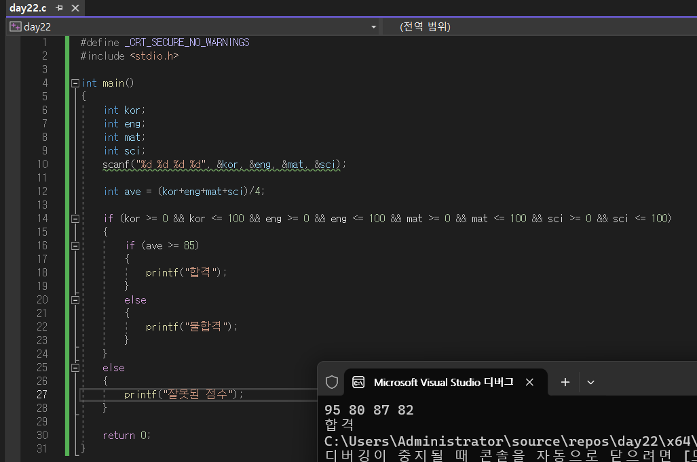Click the int kor; declaration

(x=124, y=110)
